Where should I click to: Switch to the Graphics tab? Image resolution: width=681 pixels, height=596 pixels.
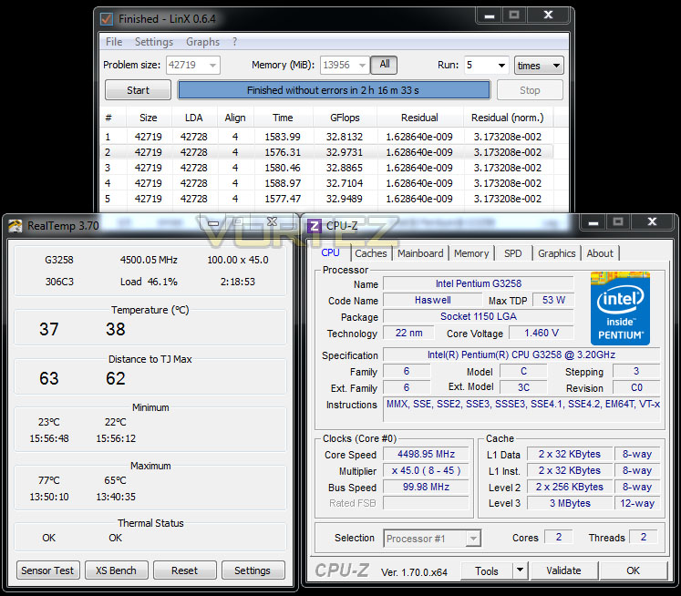[x=556, y=253]
